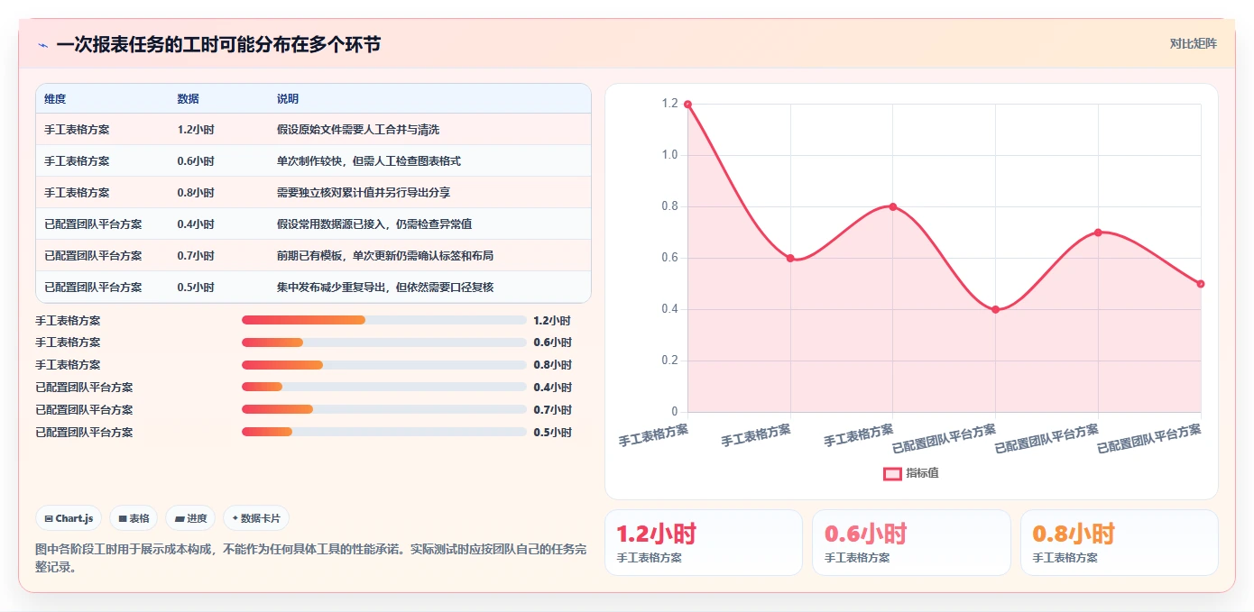Click table cell 1.2小时
This screenshot has height=612, width=1254.
click(196, 130)
